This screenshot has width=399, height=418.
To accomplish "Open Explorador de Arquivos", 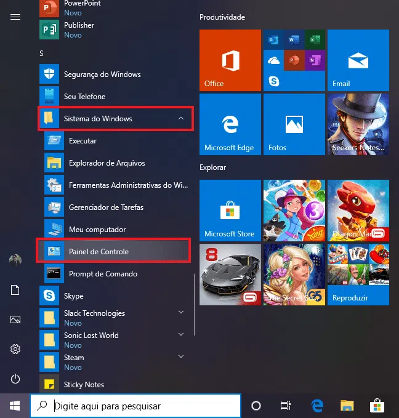I will click(x=118, y=163).
